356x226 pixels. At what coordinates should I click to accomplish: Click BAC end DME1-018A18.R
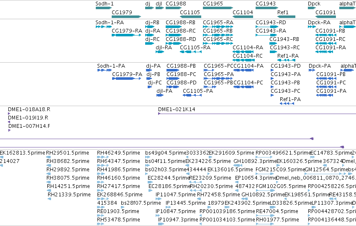click(x=29, y=109)
